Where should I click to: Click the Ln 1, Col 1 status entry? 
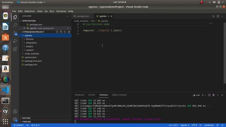tap(173, 125)
